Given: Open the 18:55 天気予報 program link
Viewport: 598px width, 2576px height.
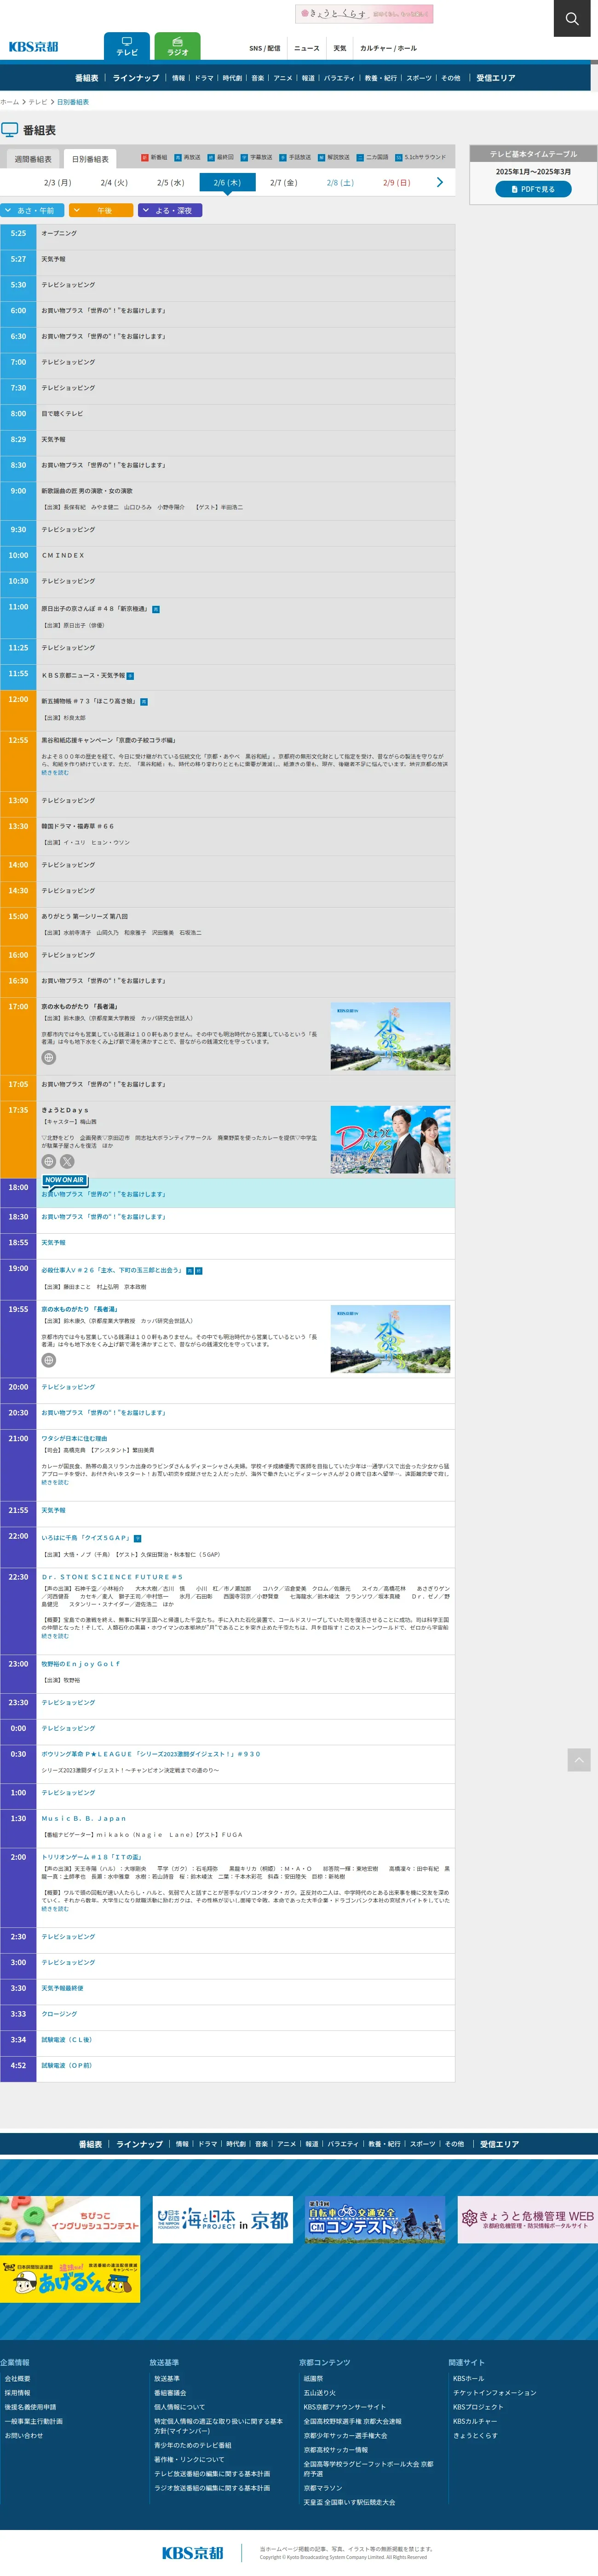Looking at the screenshot, I should tap(53, 1243).
